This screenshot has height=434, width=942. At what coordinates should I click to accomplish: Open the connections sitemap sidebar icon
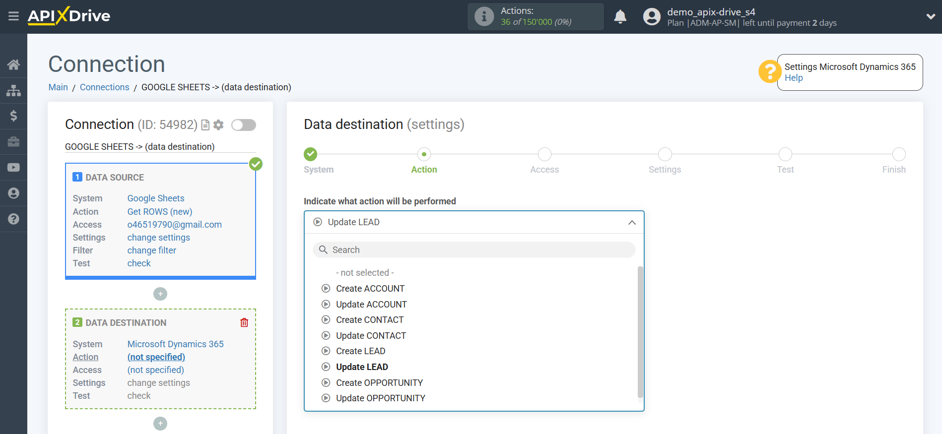click(x=13, y=90)
